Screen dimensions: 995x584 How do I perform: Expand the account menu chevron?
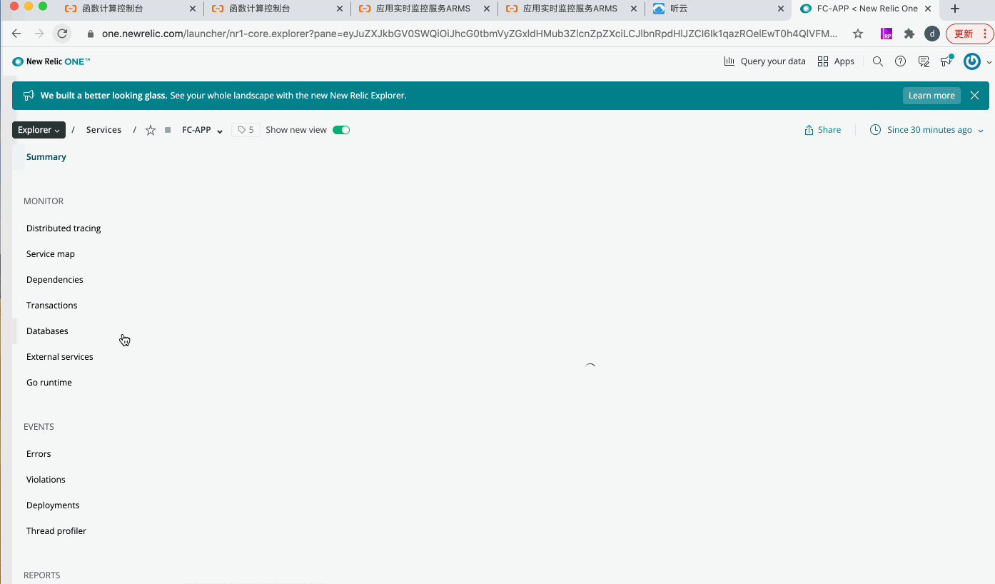[x=989, y=62]
